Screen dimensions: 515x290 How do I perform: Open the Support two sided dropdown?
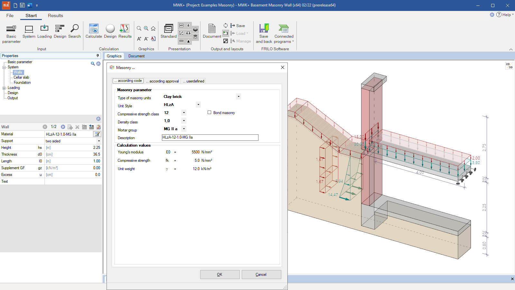pyautogui.click(x=99, y=141)
